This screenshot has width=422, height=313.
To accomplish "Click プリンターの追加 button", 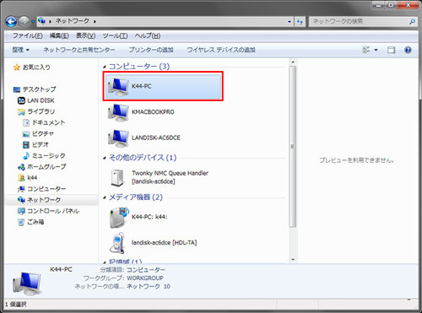I will tap(151, 50).
